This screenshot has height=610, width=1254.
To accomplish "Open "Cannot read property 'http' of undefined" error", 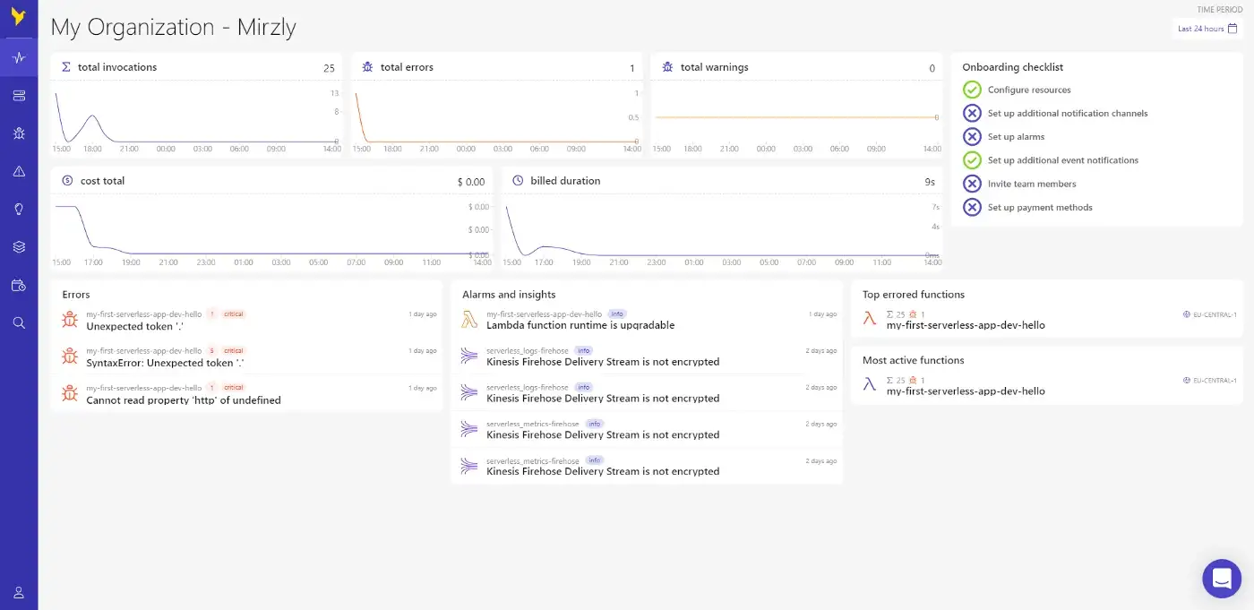I will coord(183,400).
